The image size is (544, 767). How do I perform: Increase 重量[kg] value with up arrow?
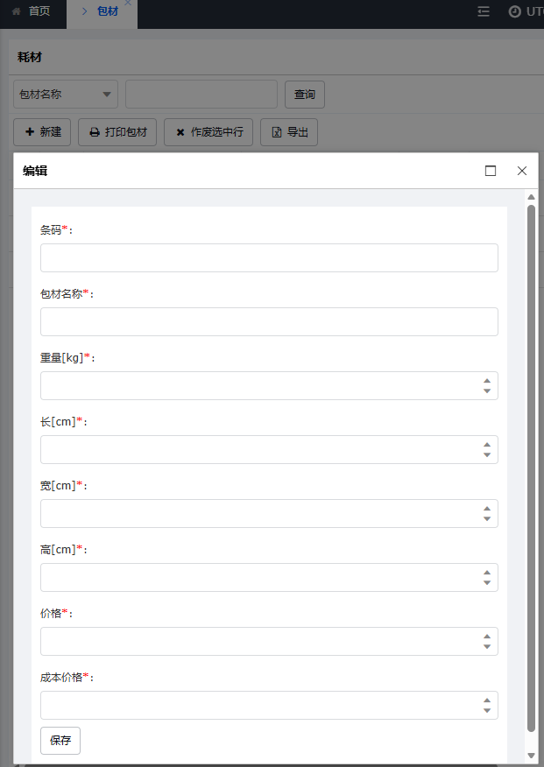487,381
